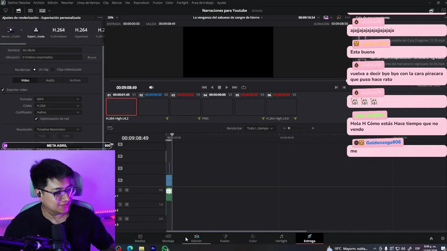The width and height of the screenshot is (447, 251).
Task: Select clip thumbnail 06
Action: click(281, 107)
